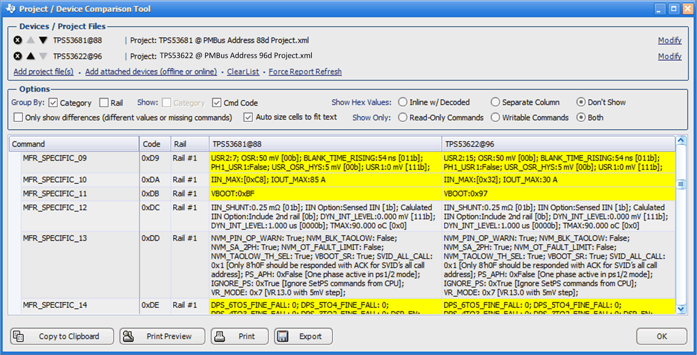Click the Copy to Clipboard icon
Viewport: 697px width, 355px height.
coord(18,336)
